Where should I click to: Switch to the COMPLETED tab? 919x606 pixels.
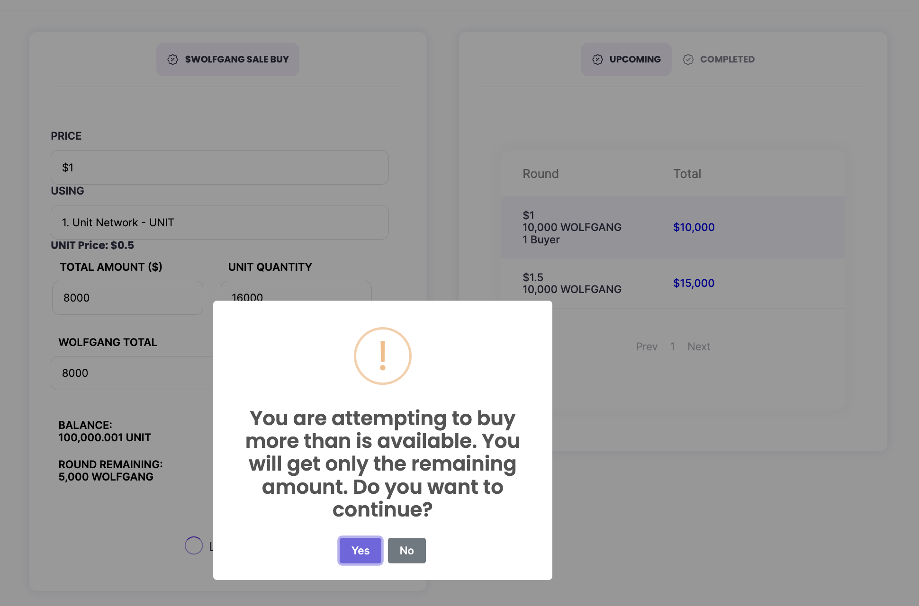tap(719, 59)
